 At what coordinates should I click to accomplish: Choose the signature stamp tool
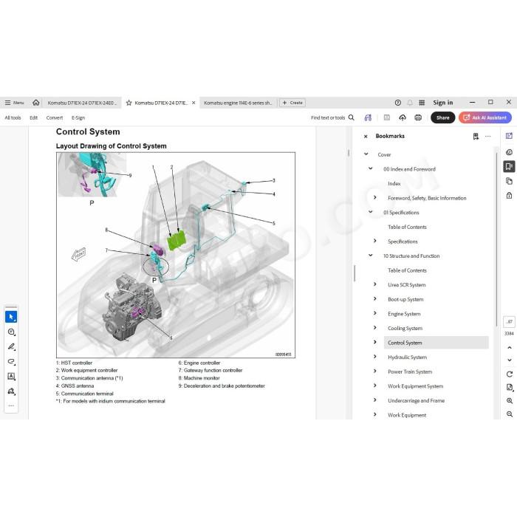click(11, 391)
